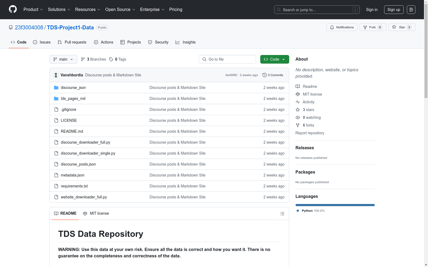Screen dimensions: 428x267
Task: Expand the Open Source menu
Action: (120, 10)
